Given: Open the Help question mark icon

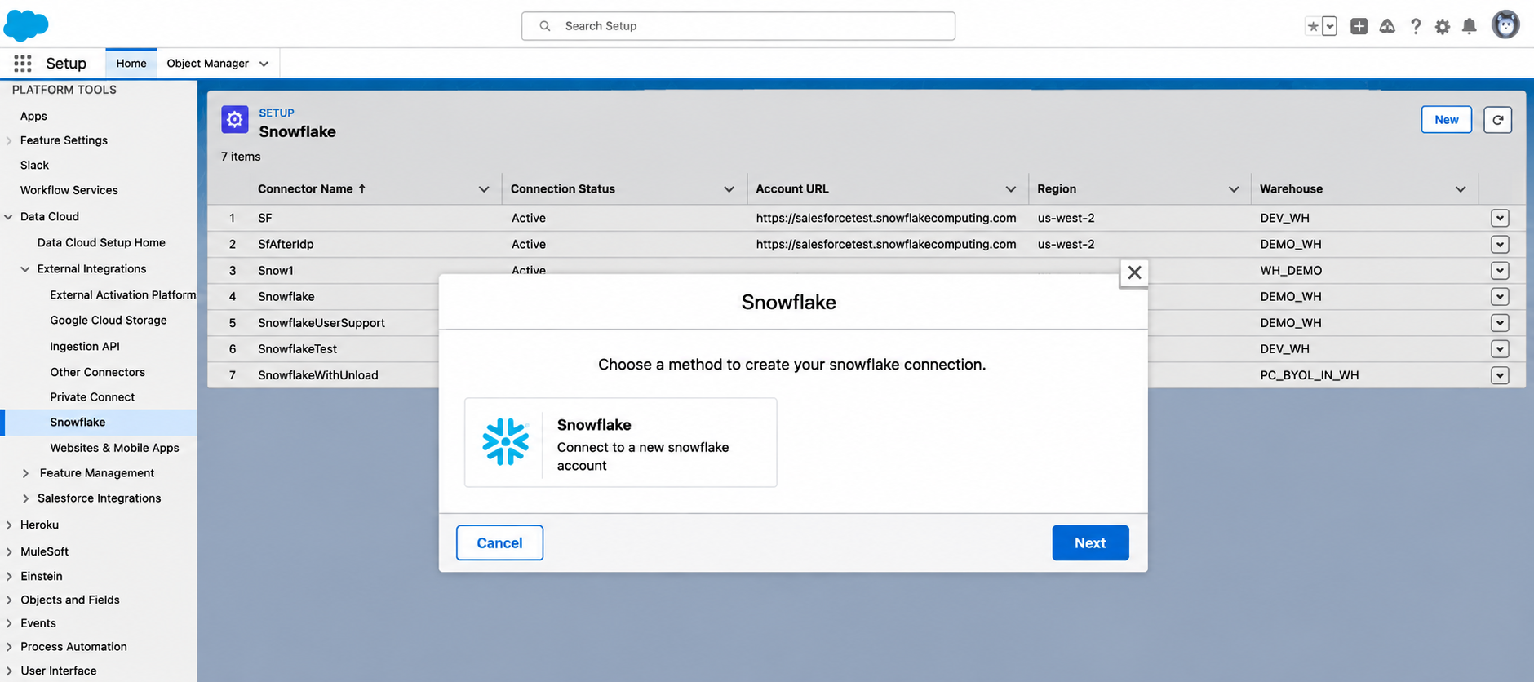Looking at the screenshot, I should coord(1416,26).
